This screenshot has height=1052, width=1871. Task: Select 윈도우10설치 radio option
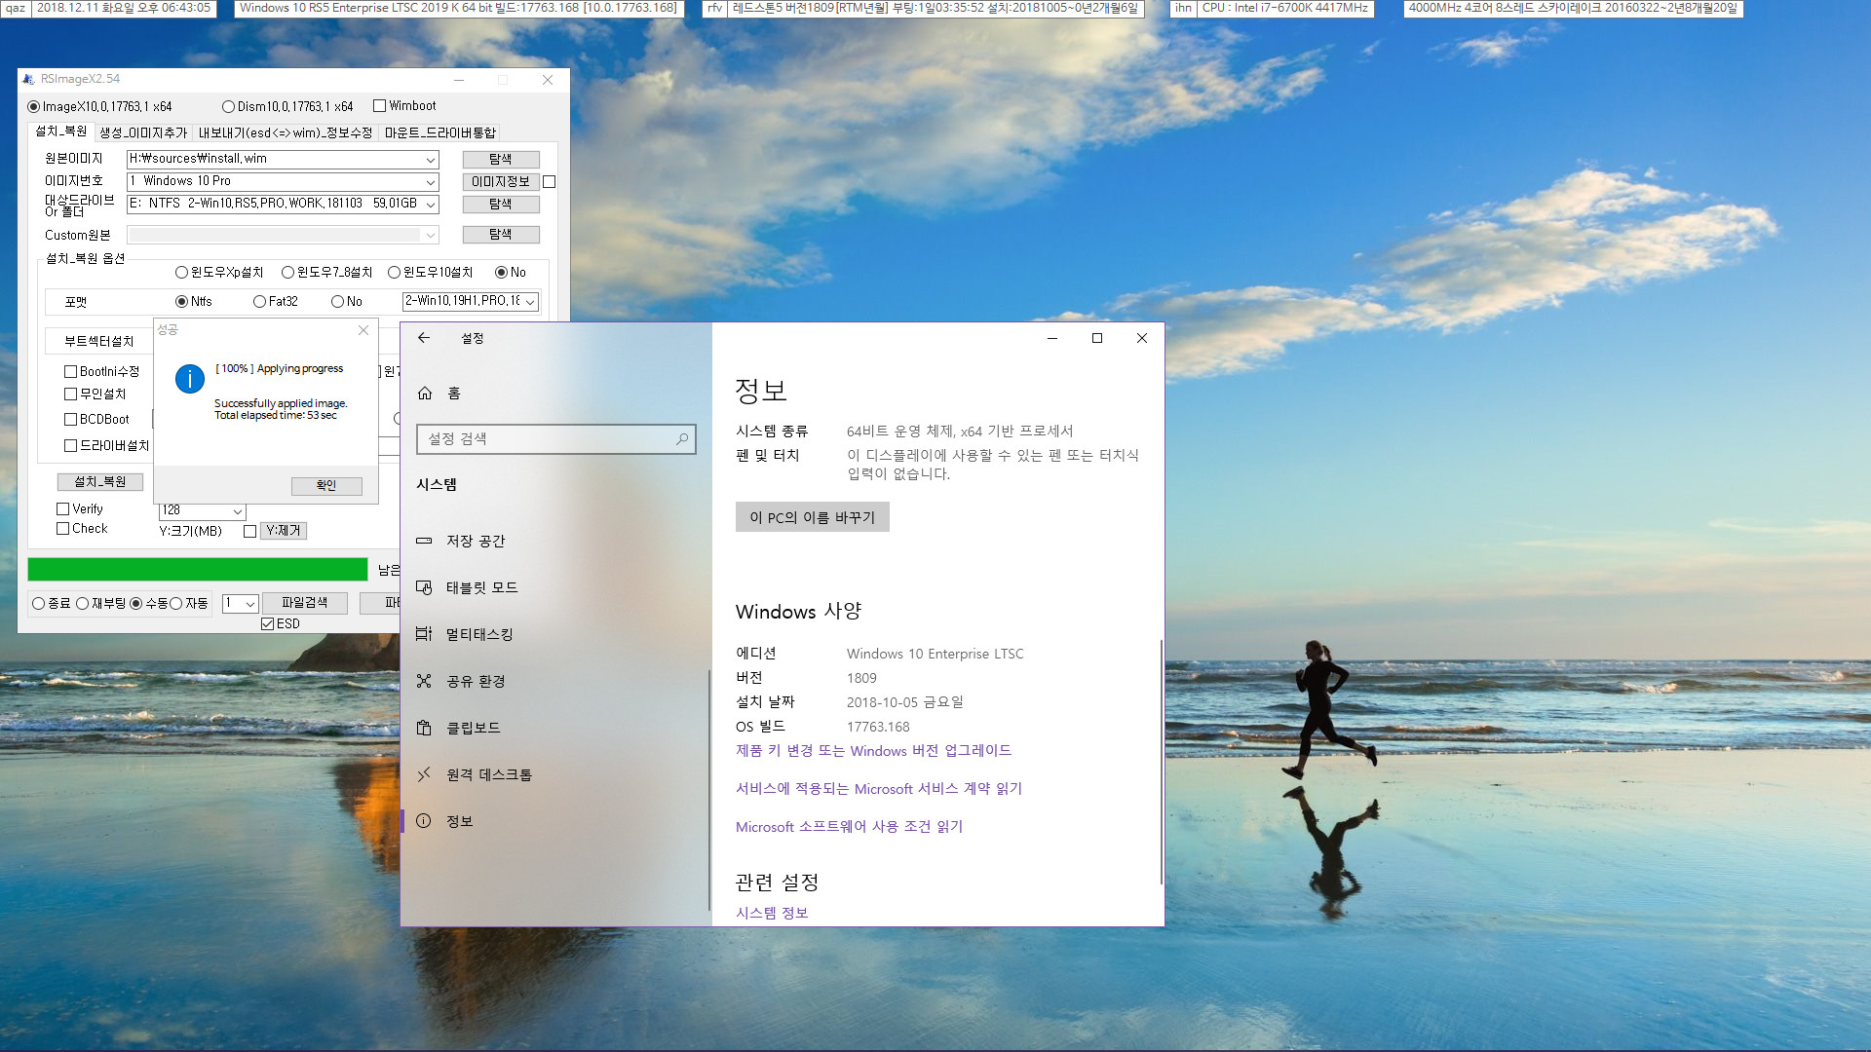(x=395, y=273)
